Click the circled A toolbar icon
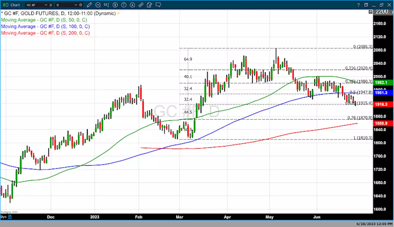This screenshot has height=227, width=394. tap(132, 5)
